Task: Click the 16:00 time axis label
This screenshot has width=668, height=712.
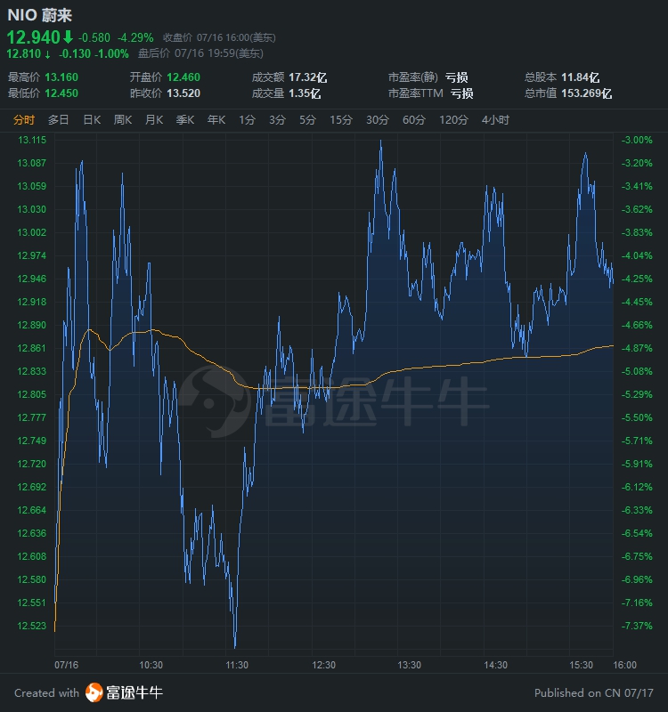Action: pos(625,665)
